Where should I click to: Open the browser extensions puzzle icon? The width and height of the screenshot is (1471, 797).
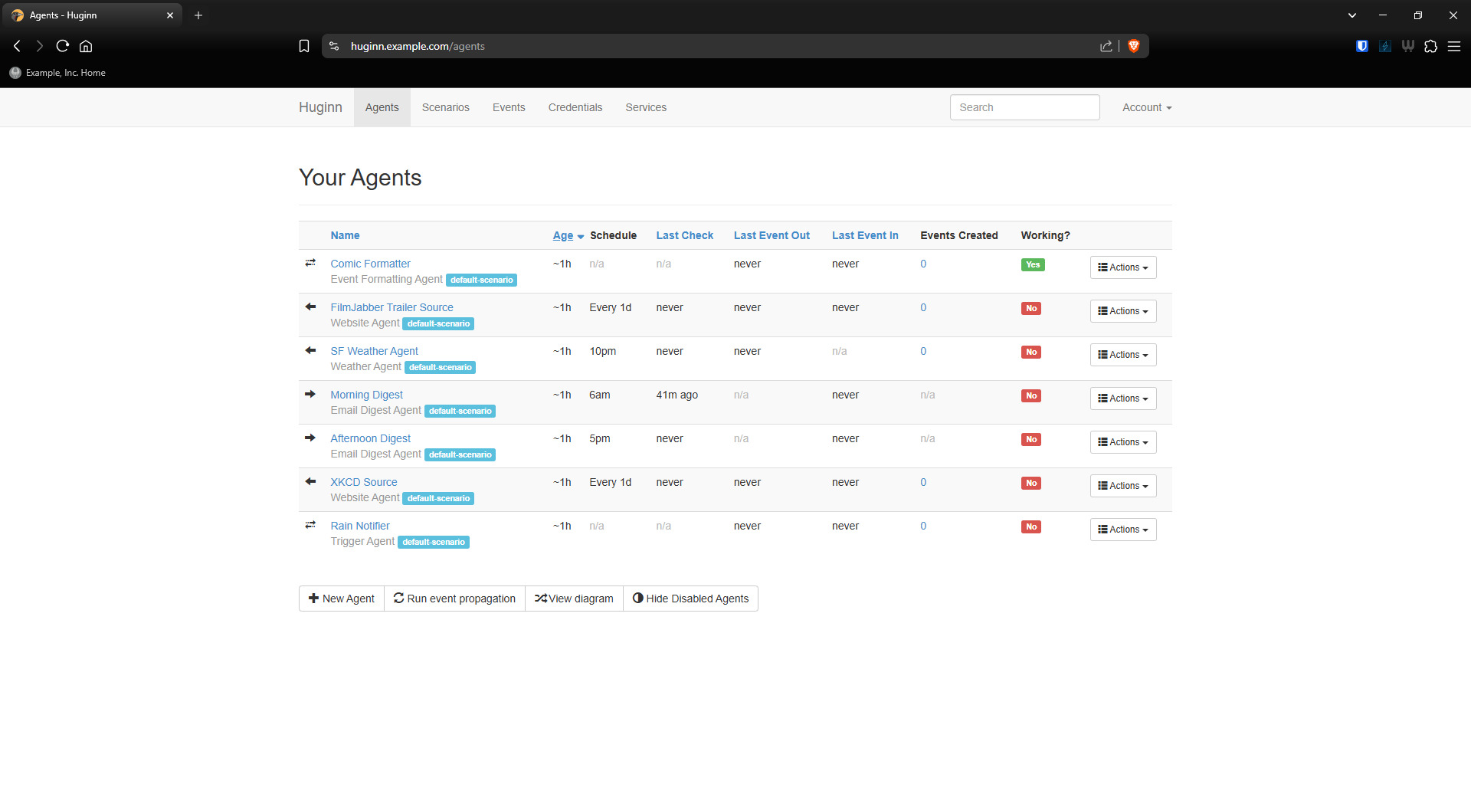1430,46
